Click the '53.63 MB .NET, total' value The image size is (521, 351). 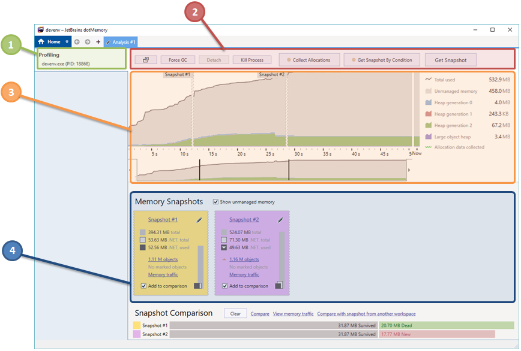tap(169, 240)
